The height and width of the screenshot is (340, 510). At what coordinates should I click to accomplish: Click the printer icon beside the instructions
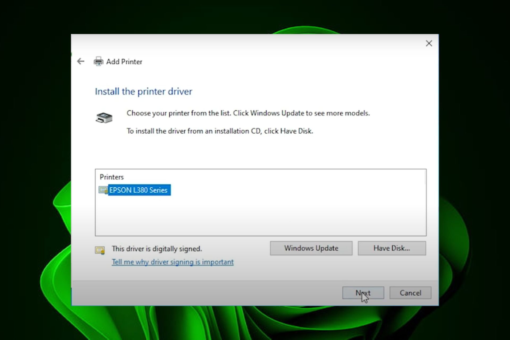[104, 118]
